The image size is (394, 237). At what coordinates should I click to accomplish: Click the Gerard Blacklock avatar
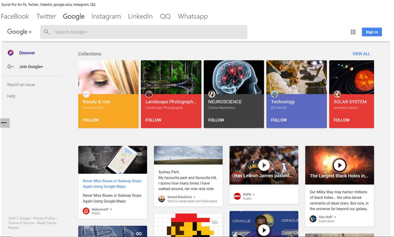click(162, 199)
